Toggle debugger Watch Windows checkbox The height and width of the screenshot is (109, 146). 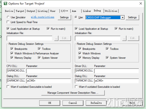[80, 53]
